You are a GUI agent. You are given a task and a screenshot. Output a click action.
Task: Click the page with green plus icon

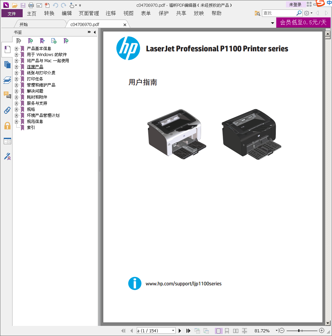point(54,41)
